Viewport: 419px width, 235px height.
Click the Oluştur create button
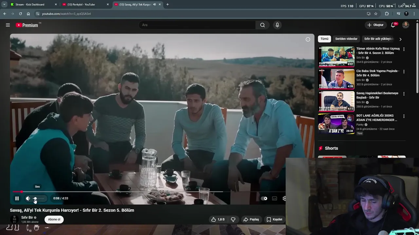(x=375, y=25)
